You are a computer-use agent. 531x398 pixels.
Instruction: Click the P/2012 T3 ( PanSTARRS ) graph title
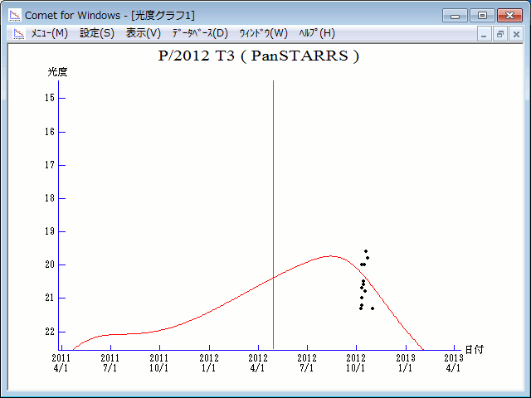click(x=259, y=56)
